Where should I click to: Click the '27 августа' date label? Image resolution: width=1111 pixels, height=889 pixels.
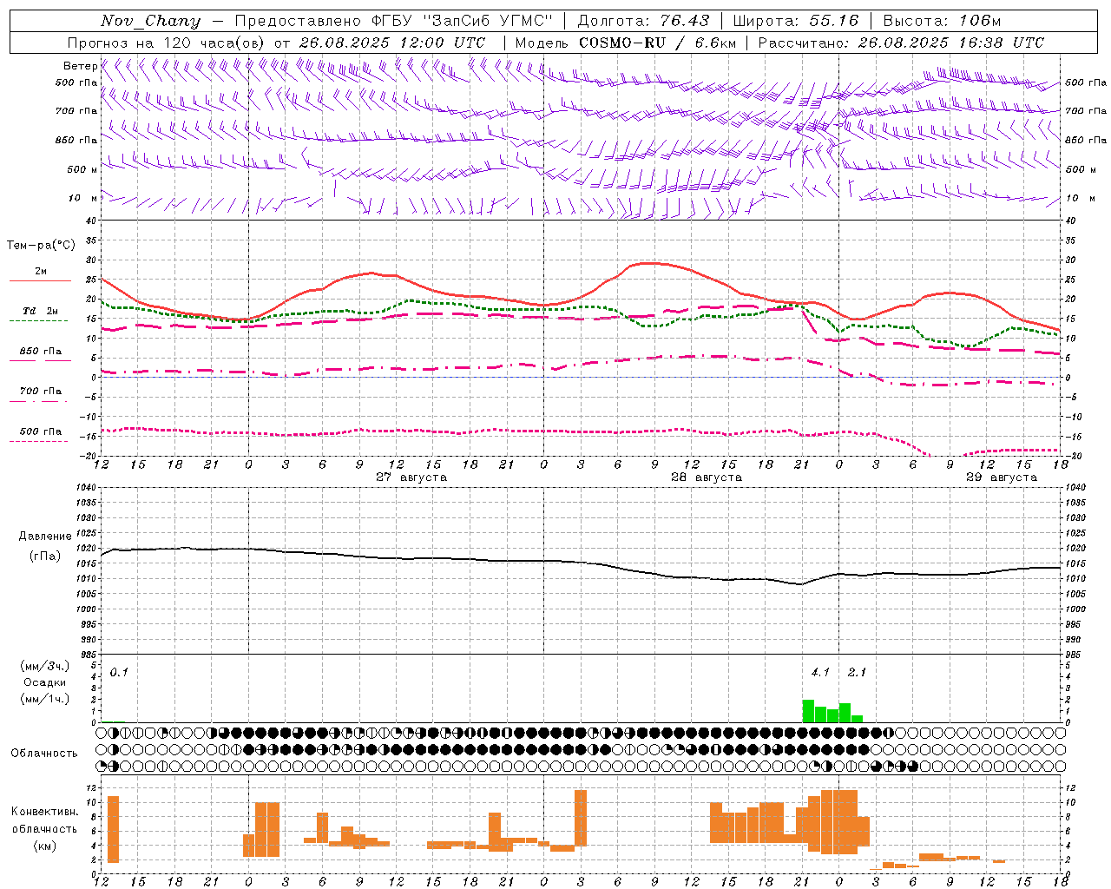point(411,477)
